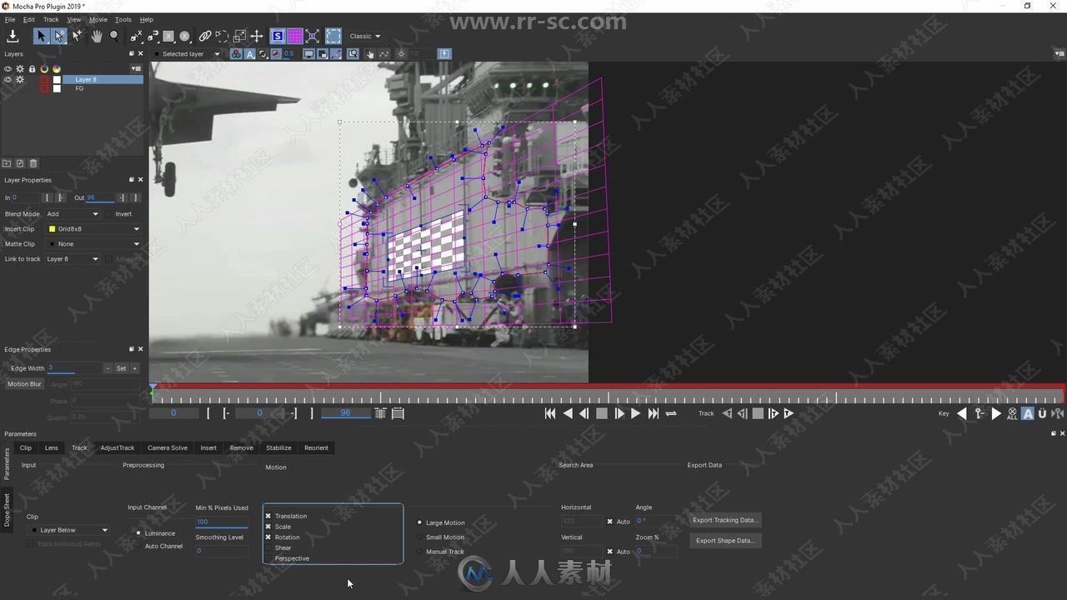Switch to the Stabilize tab
The height and width of the screenshot is (600, 1067).
coord(278,448)
